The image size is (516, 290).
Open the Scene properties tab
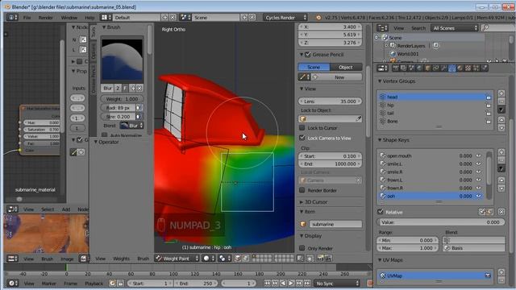tap(411, 68)
